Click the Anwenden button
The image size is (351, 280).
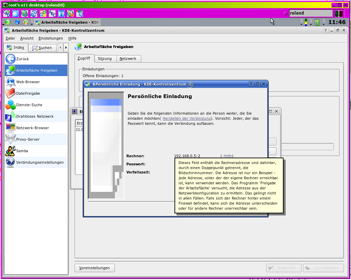(284, 268)
